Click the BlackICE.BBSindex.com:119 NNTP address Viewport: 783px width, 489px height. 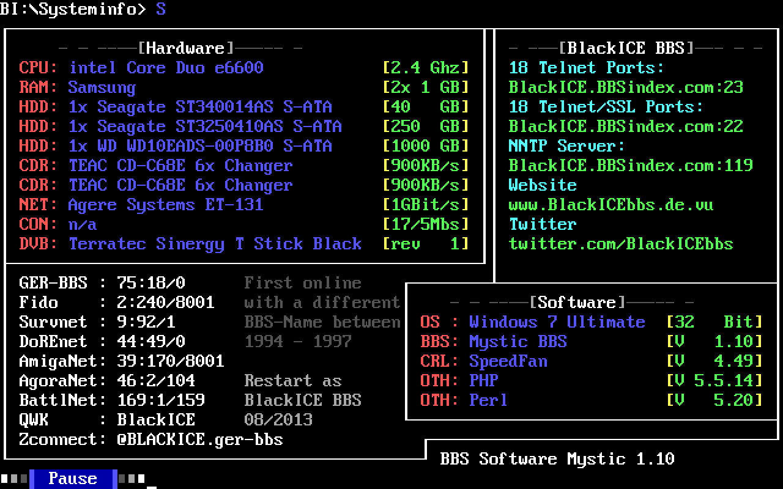pyautogui.click(x=630, y=166)
